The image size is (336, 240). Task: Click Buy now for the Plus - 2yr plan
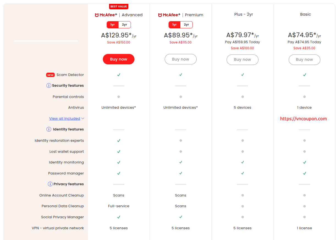(242, 60)
